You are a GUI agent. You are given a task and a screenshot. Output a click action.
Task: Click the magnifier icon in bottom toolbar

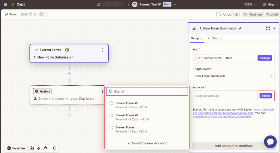[x=54, y=148]
